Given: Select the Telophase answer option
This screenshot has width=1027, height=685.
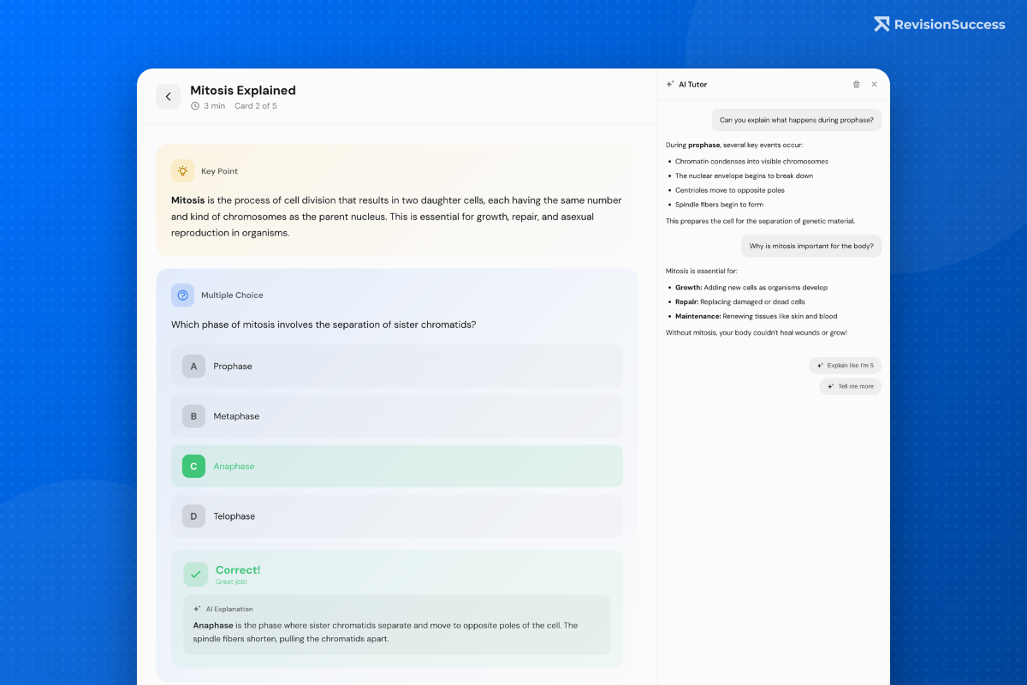Looking at the screenshot, I should [397, 515].
